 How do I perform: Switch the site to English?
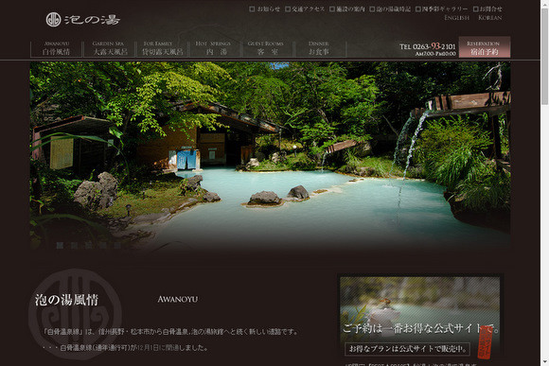(456, 17)
